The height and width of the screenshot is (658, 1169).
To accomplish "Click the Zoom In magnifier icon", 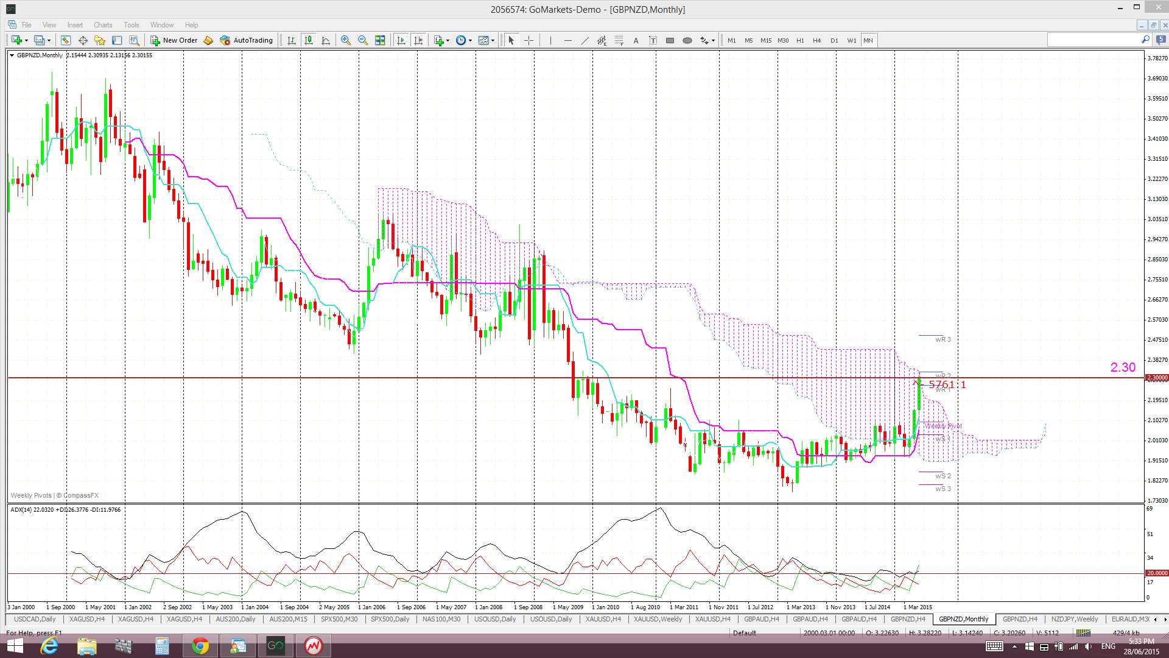I will (x=345, y=40).
